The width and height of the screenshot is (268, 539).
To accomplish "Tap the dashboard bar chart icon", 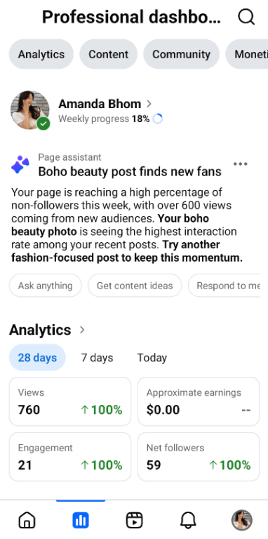I will [81, 520].
